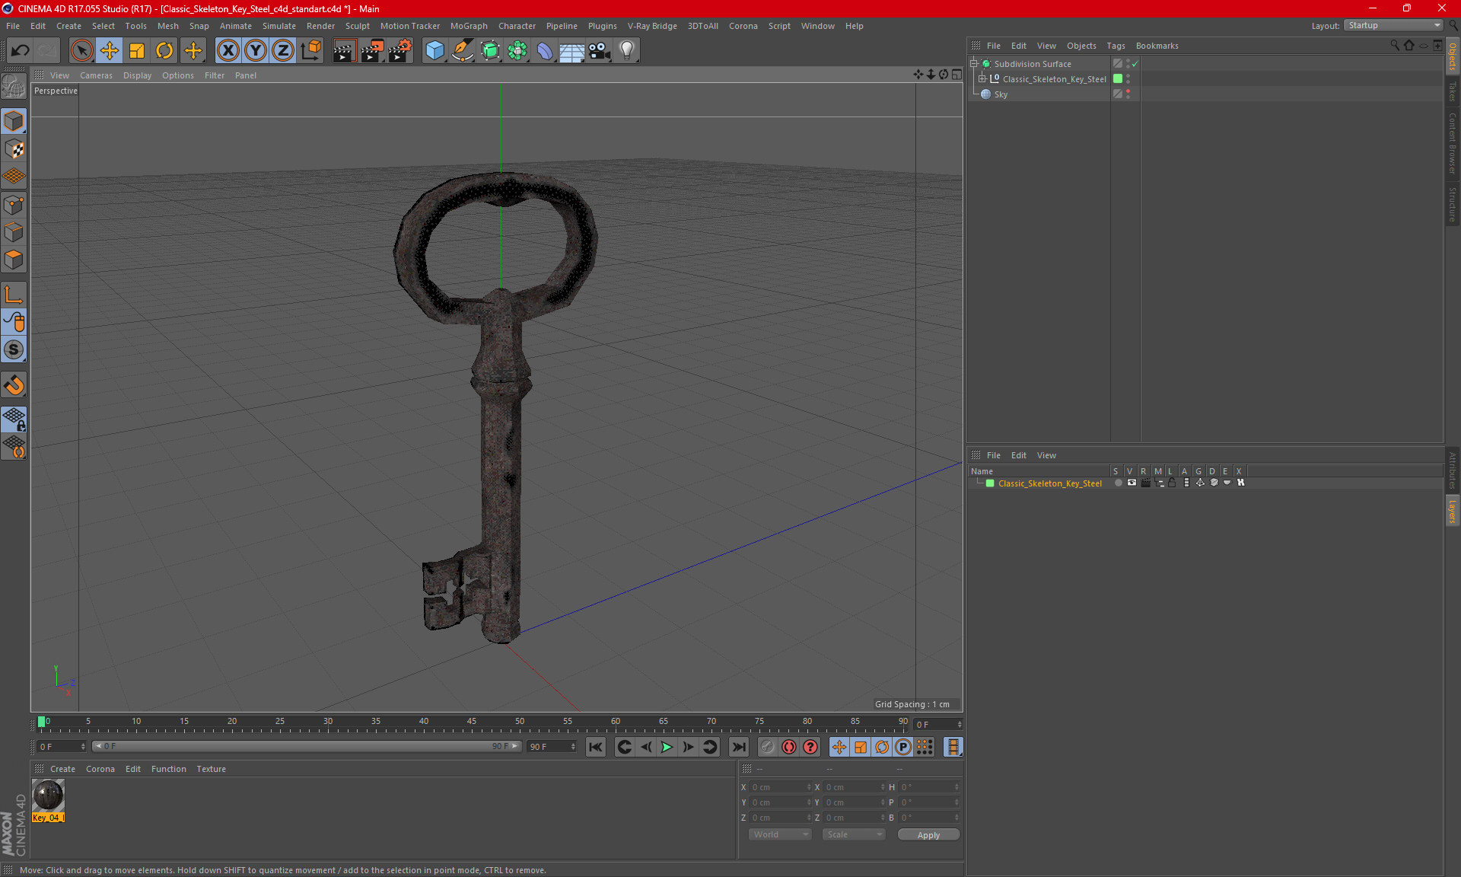Click the timeline preview range slider

[307, 747]
